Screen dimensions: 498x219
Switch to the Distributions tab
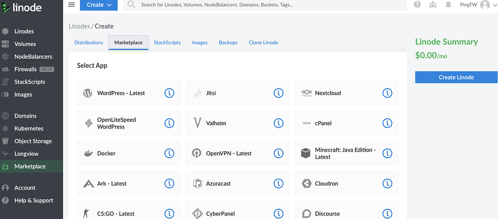tap(89, 43)
